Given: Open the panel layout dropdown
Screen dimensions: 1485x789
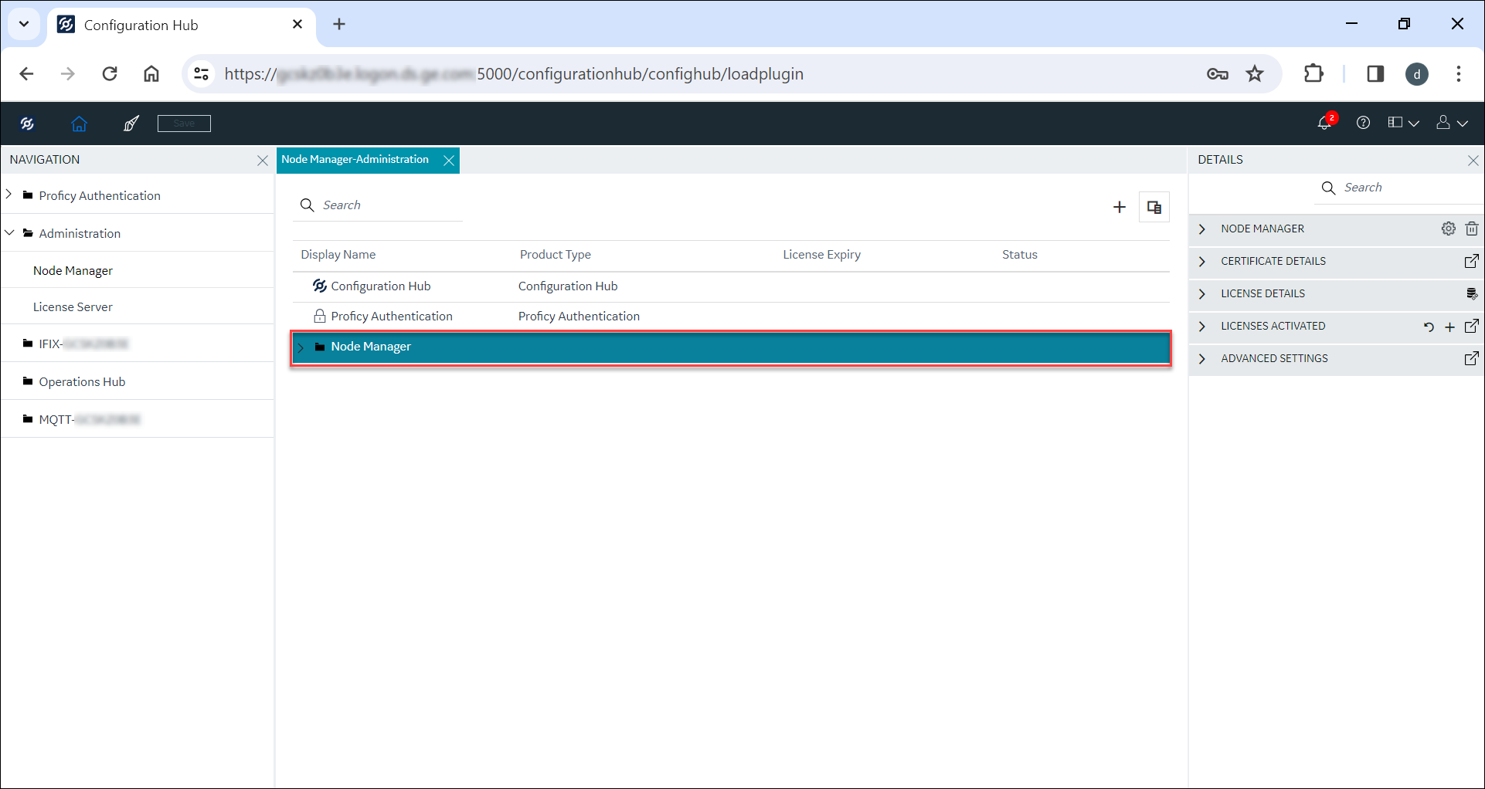Looking at the screenshot, I should point(1403,123).
